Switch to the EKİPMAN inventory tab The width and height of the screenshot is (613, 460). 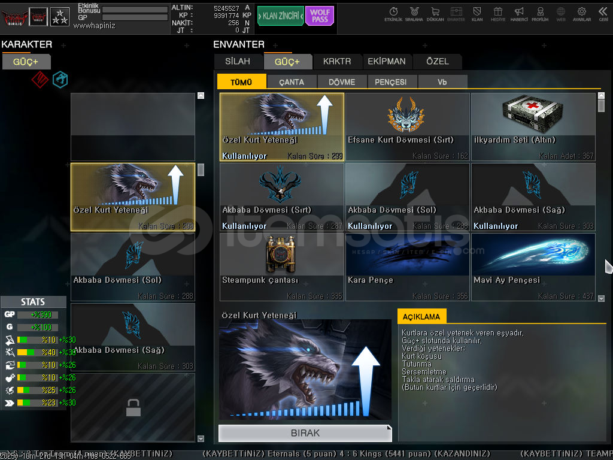387,62
